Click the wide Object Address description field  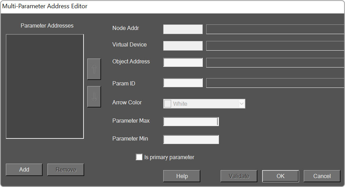coord(275,63)
